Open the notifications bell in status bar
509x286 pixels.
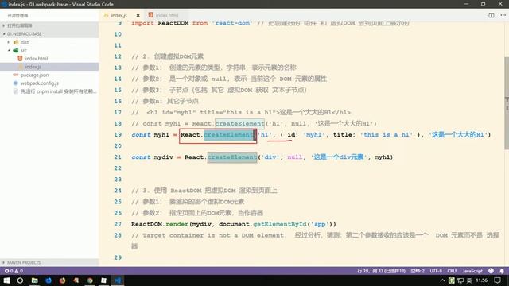click(x=502, y=271)
